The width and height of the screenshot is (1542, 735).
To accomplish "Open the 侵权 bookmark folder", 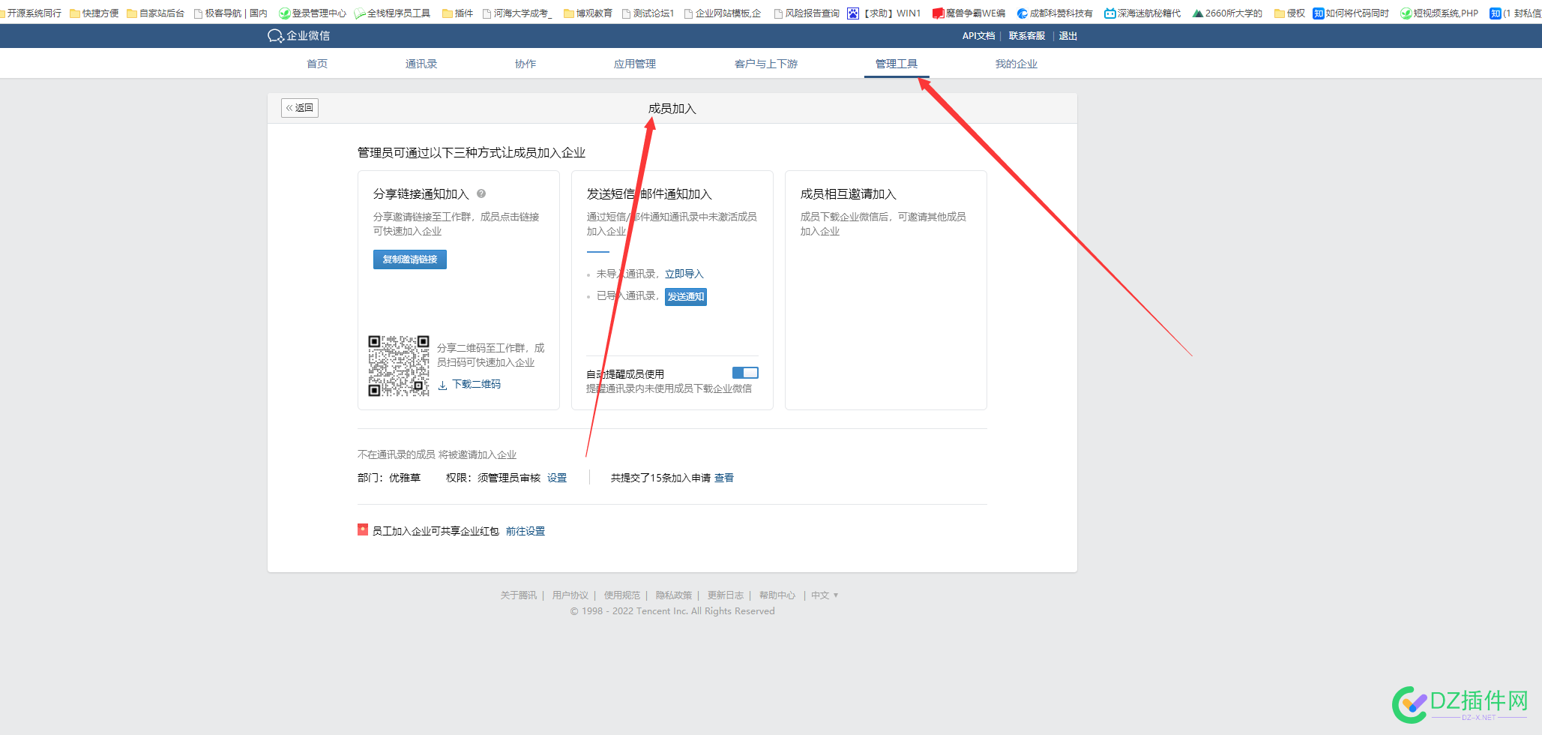I will click(1289, 13).
